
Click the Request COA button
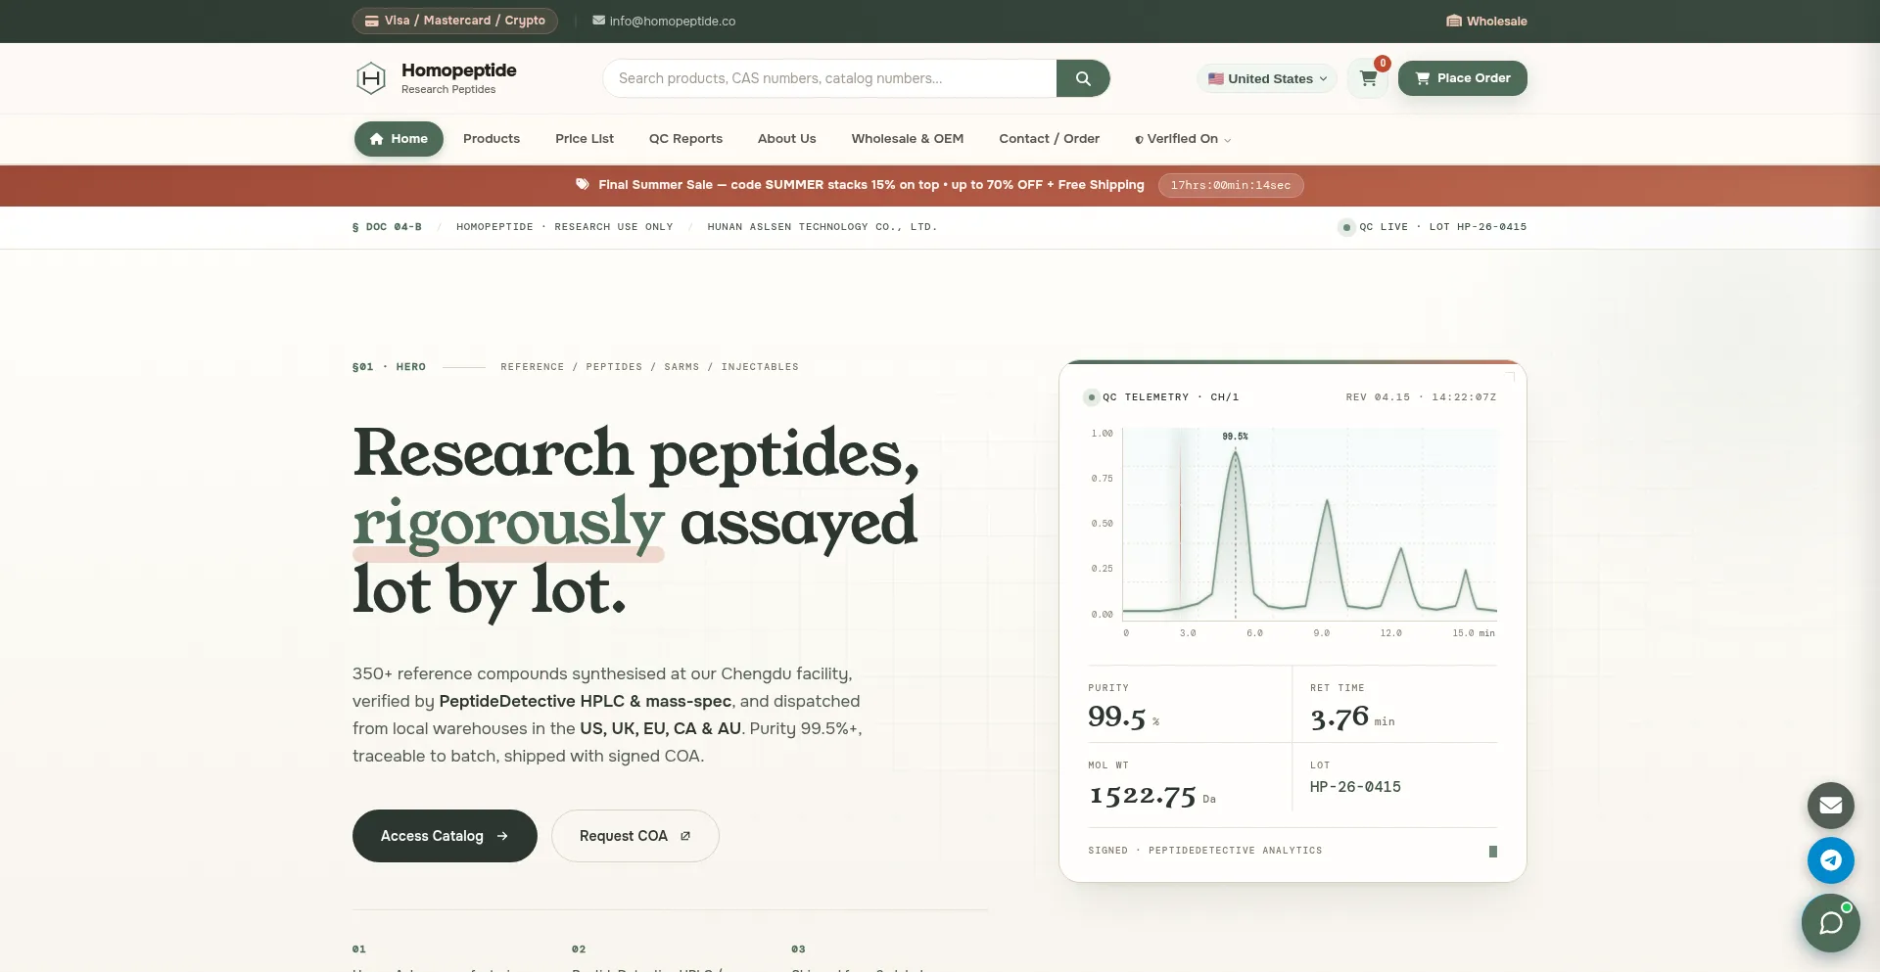pos(635,836)
